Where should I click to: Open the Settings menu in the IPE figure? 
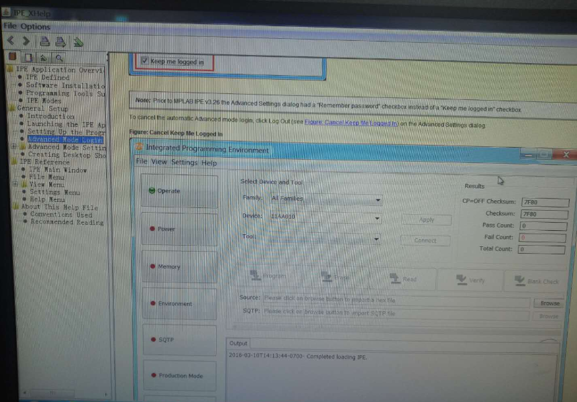[x=184, y=162]
